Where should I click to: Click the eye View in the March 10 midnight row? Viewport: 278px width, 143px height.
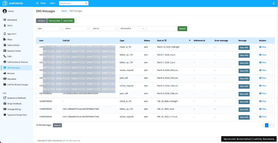[x=263, y=47]
